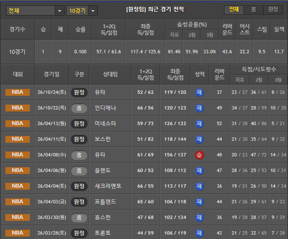Click the 홈 badge in the 휴스턴 row
The height and width of the screenshot is (239, 288).
pyautogui.click(x=79, y=217)
